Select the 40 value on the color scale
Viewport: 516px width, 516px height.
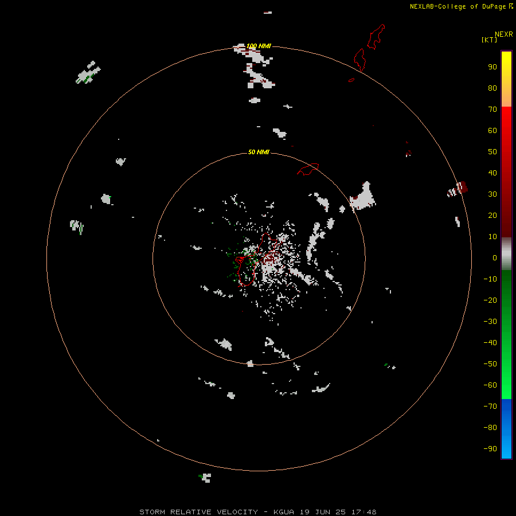(492, 173)
